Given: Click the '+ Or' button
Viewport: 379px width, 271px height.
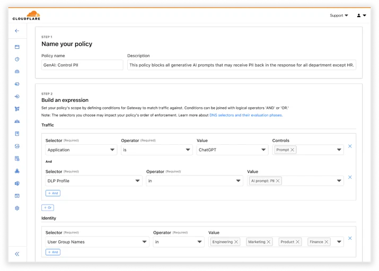Looking at the screenshot, I should tap(48, 208).
